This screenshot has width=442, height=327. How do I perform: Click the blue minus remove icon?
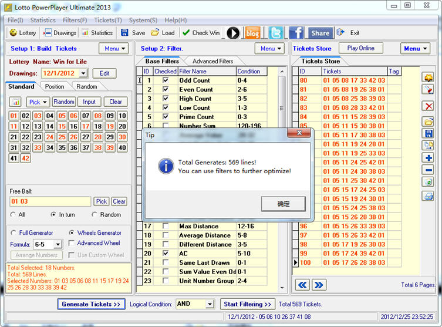click(x=428, y=170)
